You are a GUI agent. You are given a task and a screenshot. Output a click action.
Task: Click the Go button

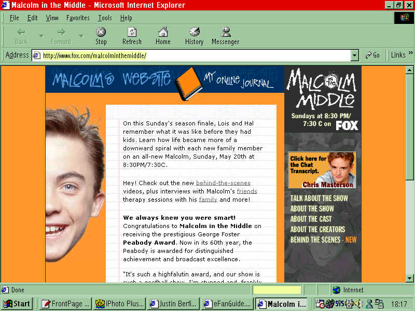(372, 55)
